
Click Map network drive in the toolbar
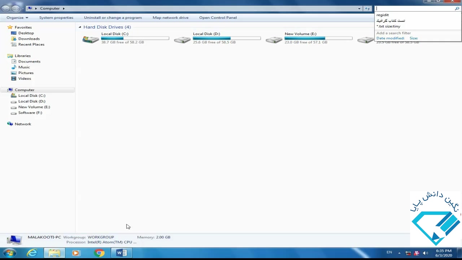pyautogui.click(x=170, y=18)
